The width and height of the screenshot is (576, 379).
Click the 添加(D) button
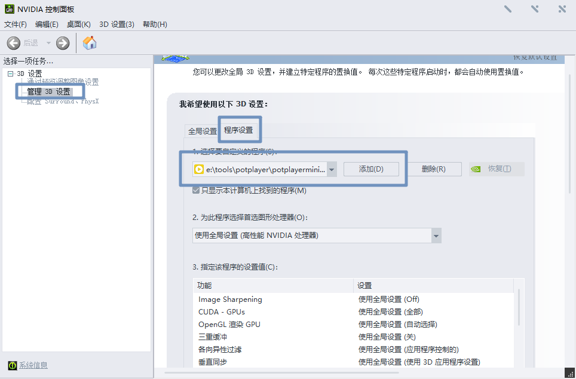(x=371, y=169)
